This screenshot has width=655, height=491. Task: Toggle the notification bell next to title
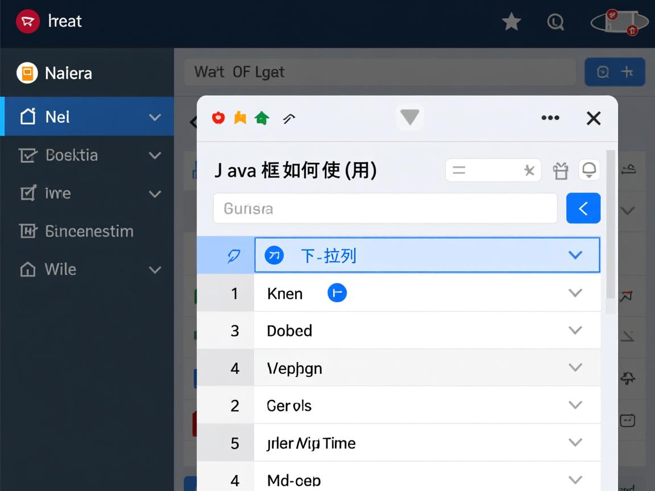[x=589, y=169]
